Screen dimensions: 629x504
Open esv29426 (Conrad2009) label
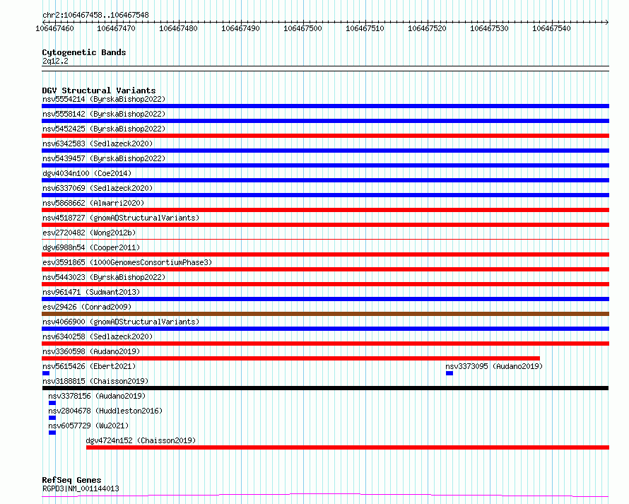[87, 307]
